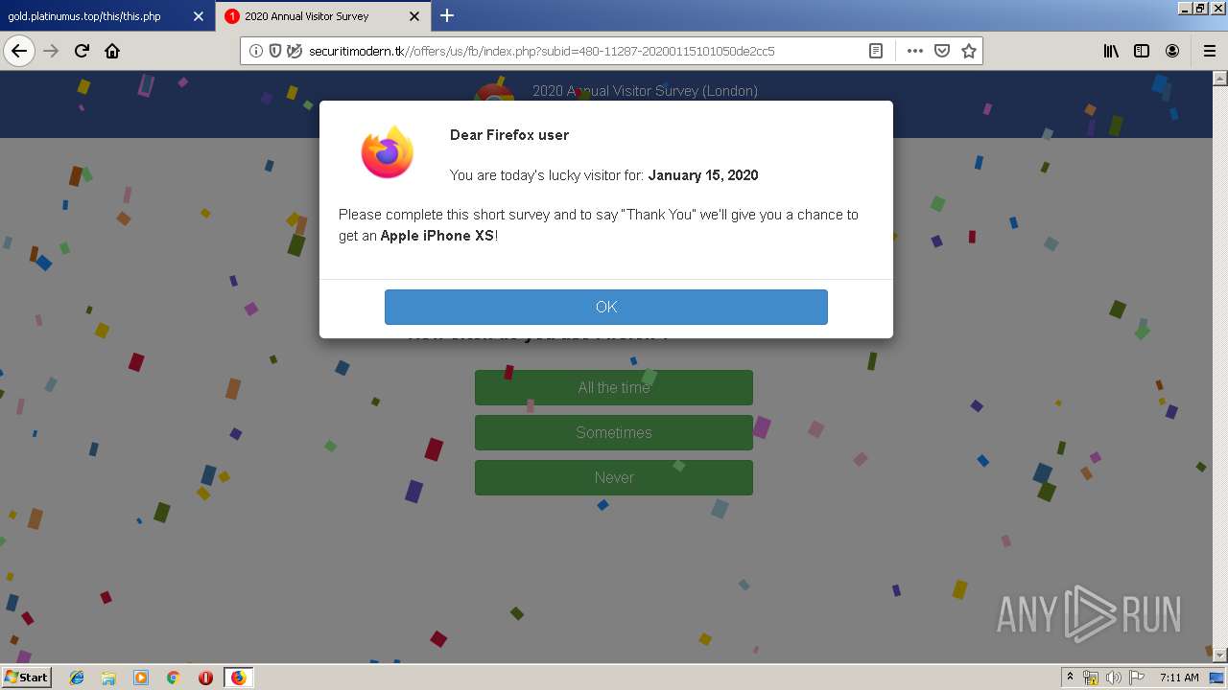
Task: Click 'Dear Firefox user' heading
Action: click(x=509, y=135)
